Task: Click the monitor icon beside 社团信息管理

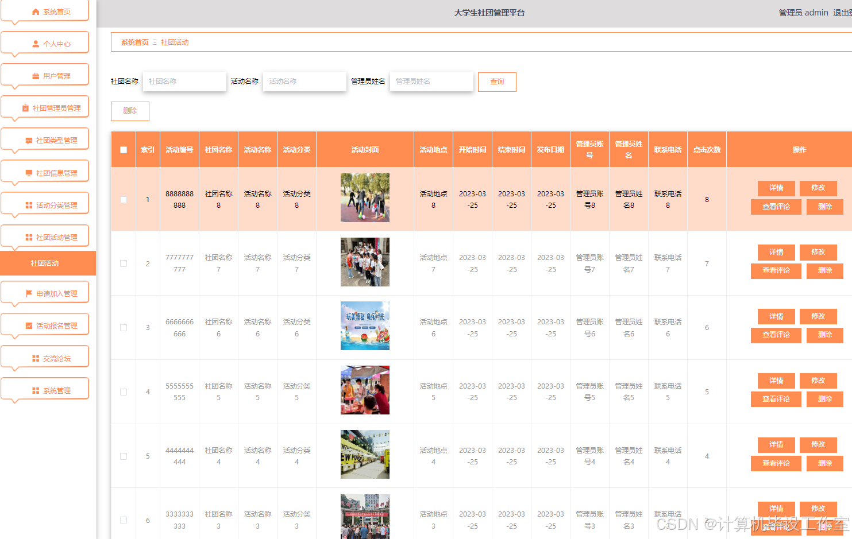Action: coord(29,173)
